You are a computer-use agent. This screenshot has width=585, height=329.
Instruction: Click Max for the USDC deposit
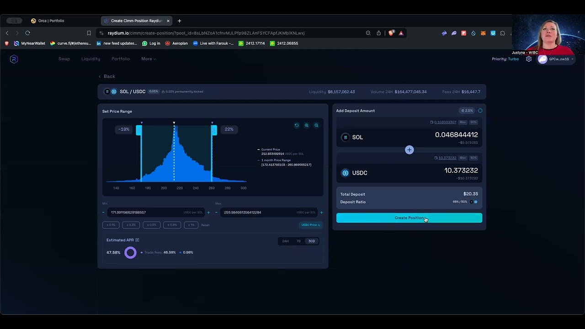(463, 158)
